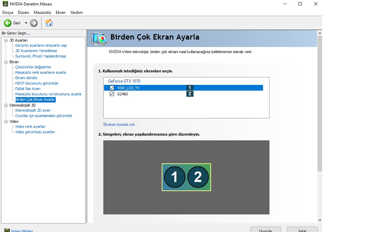Click the NVIDIA title bar app icon
389x232 pixels.
(x=5, y=4)
